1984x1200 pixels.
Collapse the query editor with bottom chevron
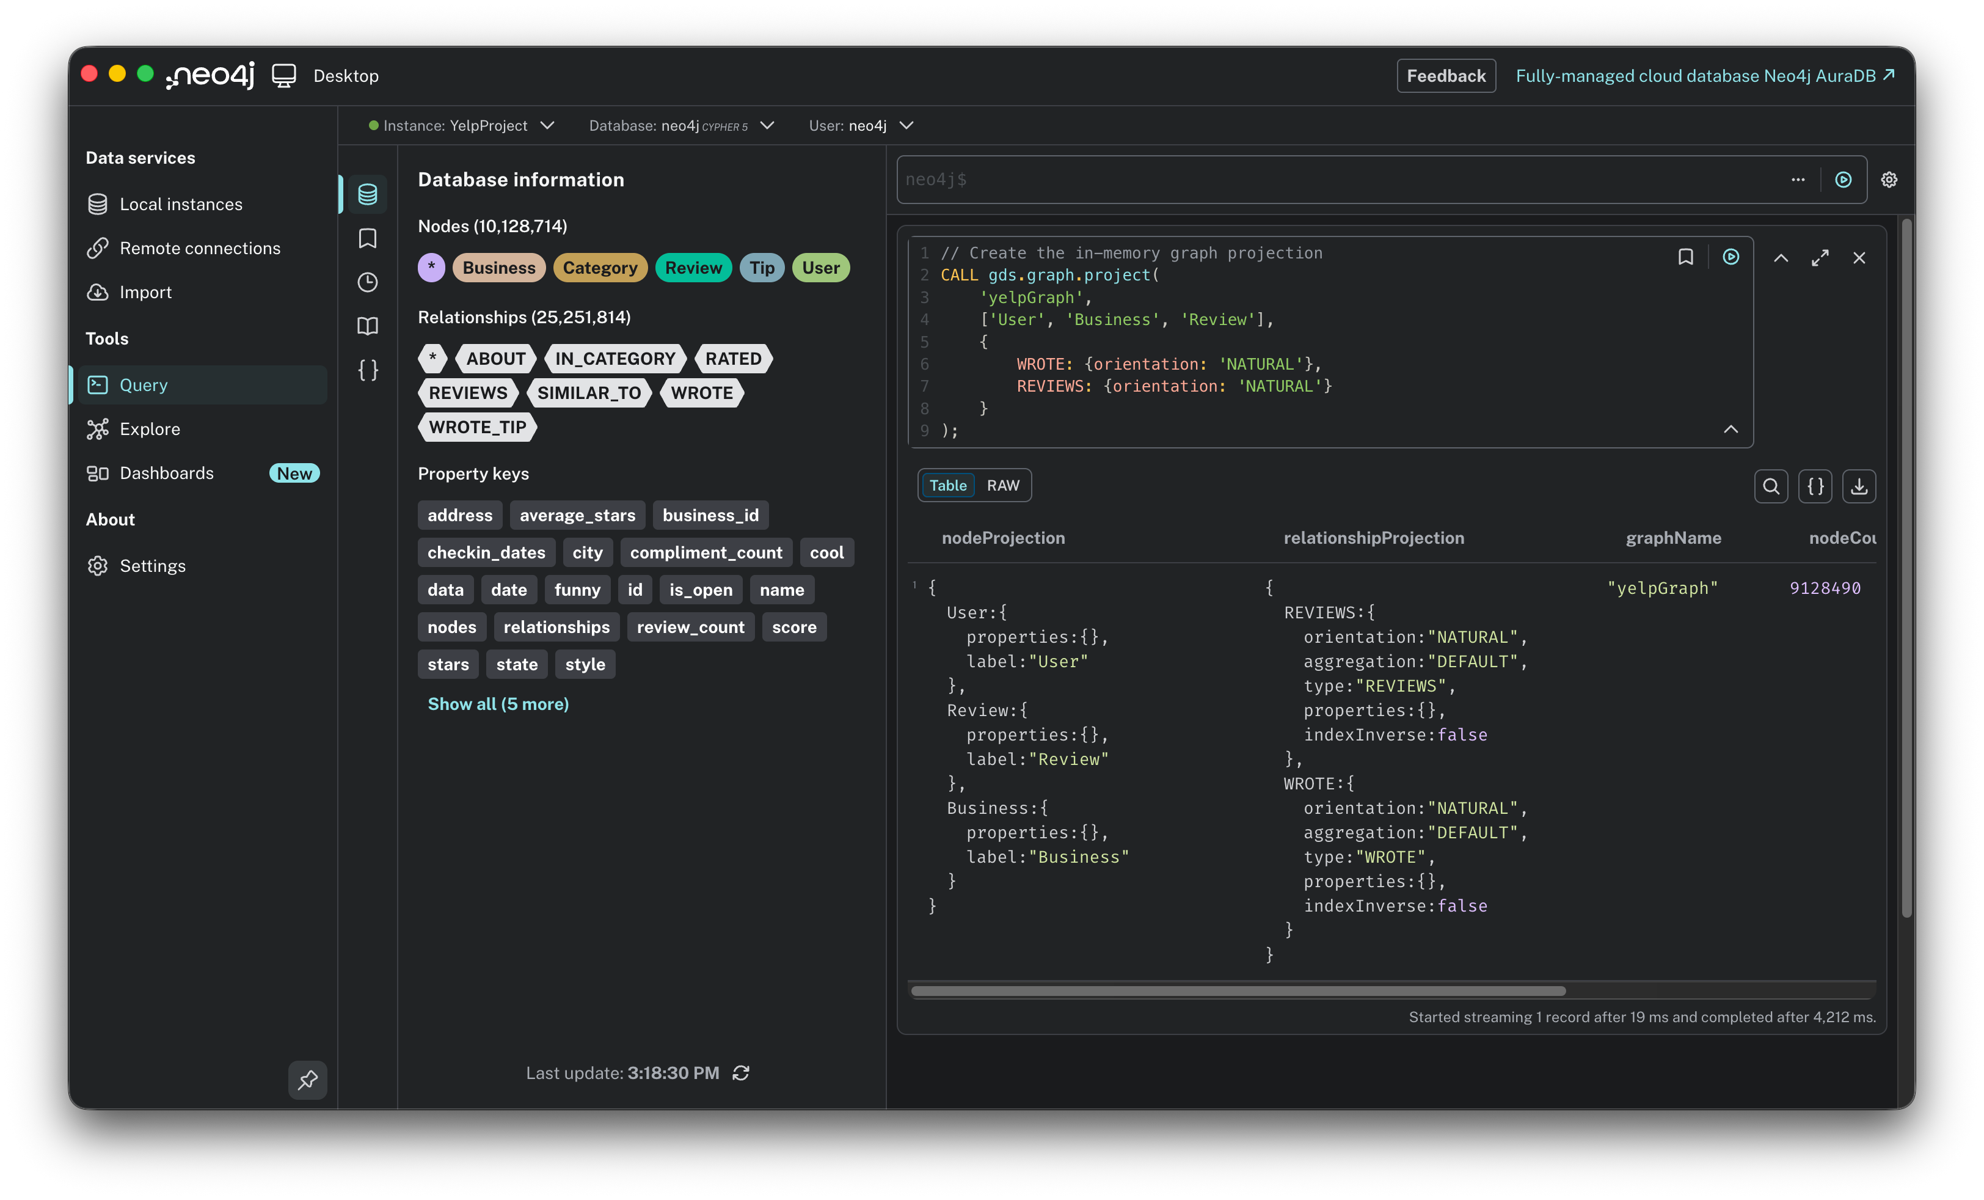point(1731,430)
